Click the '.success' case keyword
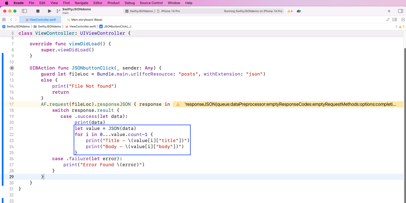The height and width of the screenshot is (203, 406). [x=86, y=116]
